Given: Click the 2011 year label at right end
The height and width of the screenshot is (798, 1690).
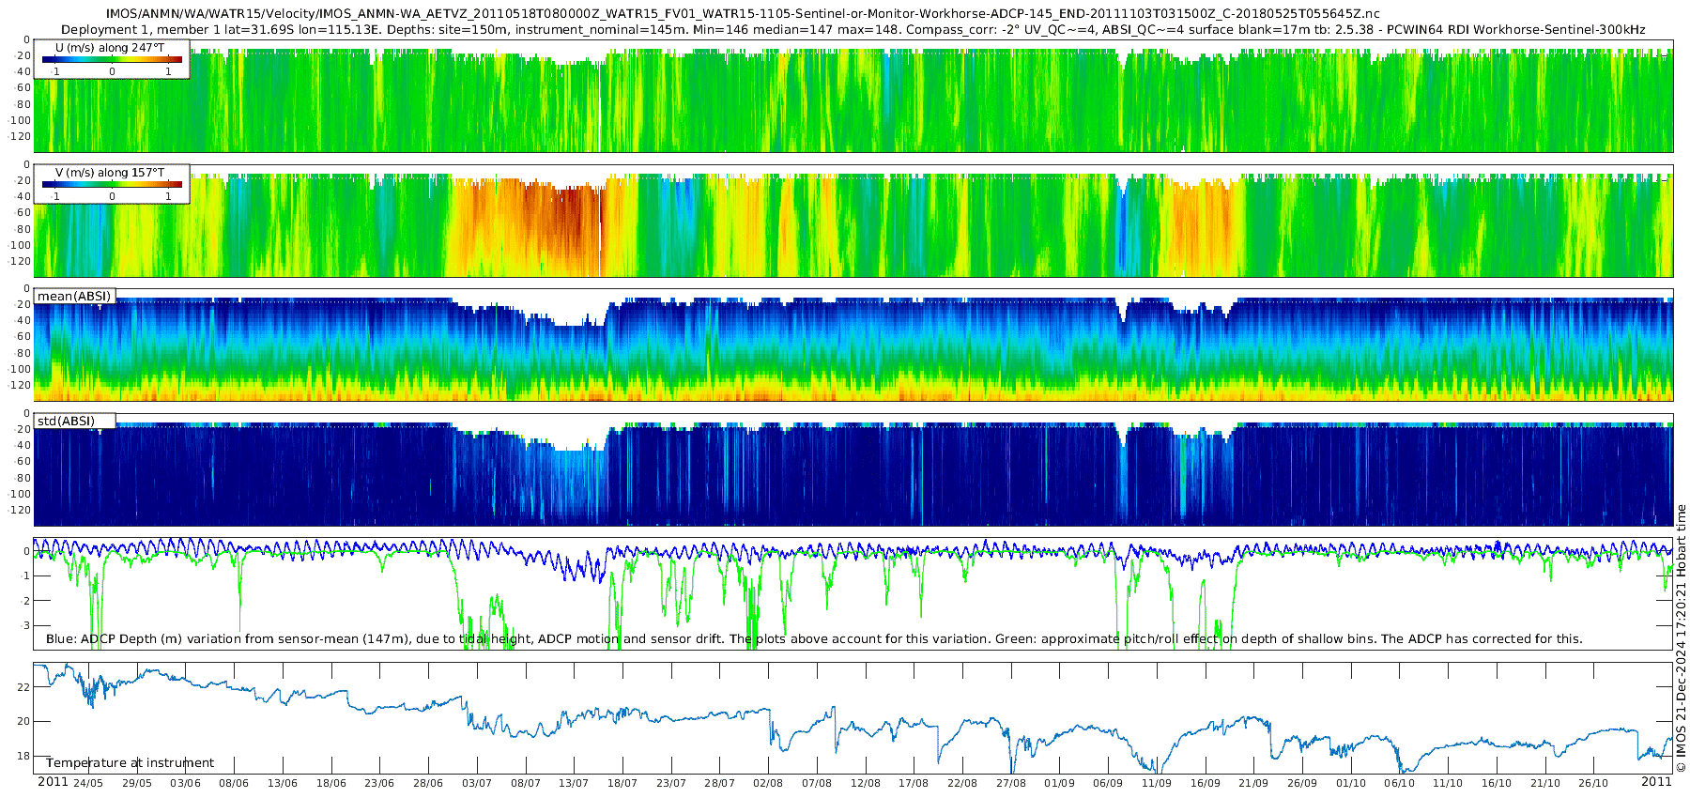Looking at the screenshot, I should tap(1656, 782).
